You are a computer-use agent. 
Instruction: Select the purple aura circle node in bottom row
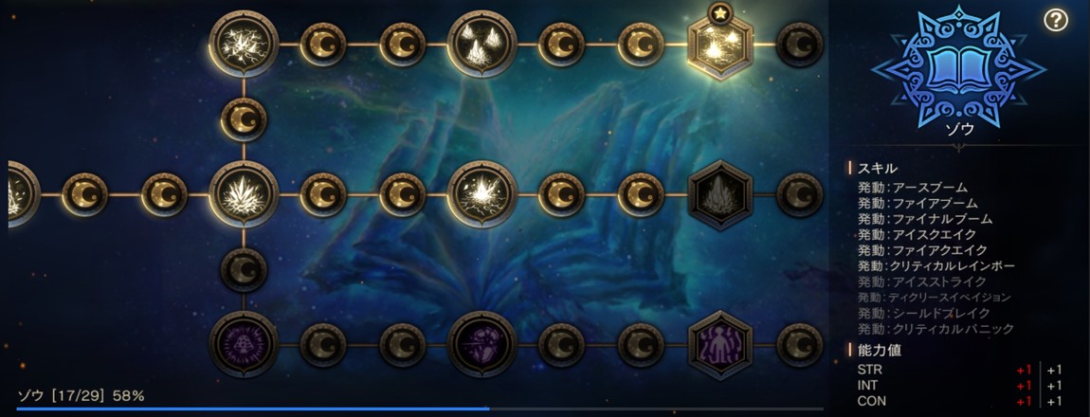tap(244, 345)
